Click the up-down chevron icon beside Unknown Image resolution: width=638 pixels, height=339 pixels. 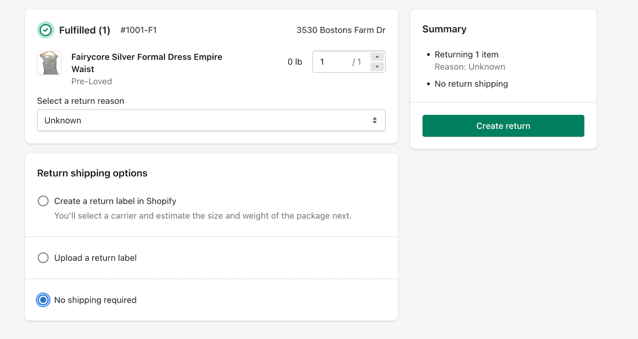pos(374,121)
